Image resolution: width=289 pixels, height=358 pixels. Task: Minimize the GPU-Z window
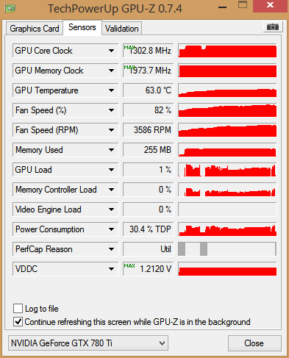click(x=222, y=8)
